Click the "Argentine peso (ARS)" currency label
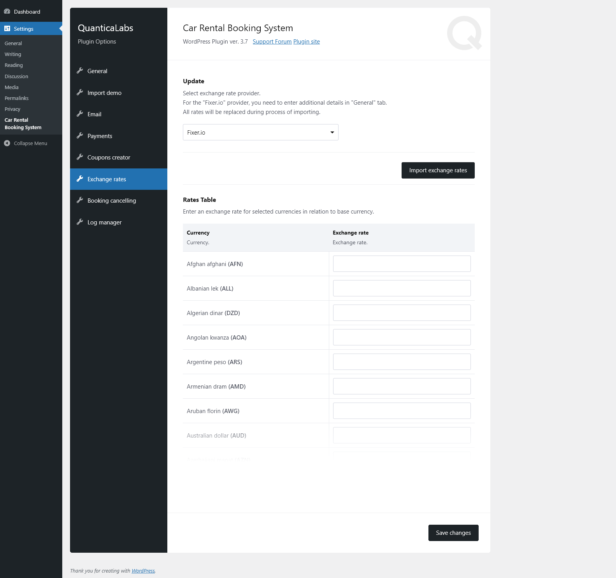Image resolution: width=616 pixels, height=578 pixels. click(x=214, y=362)
